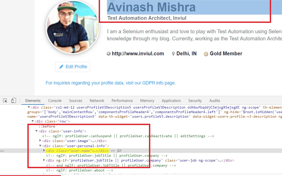Viewport: 282px width, 176px height.
Task: Open the http://www.inviul.com website link
Action: coord(138,54)
